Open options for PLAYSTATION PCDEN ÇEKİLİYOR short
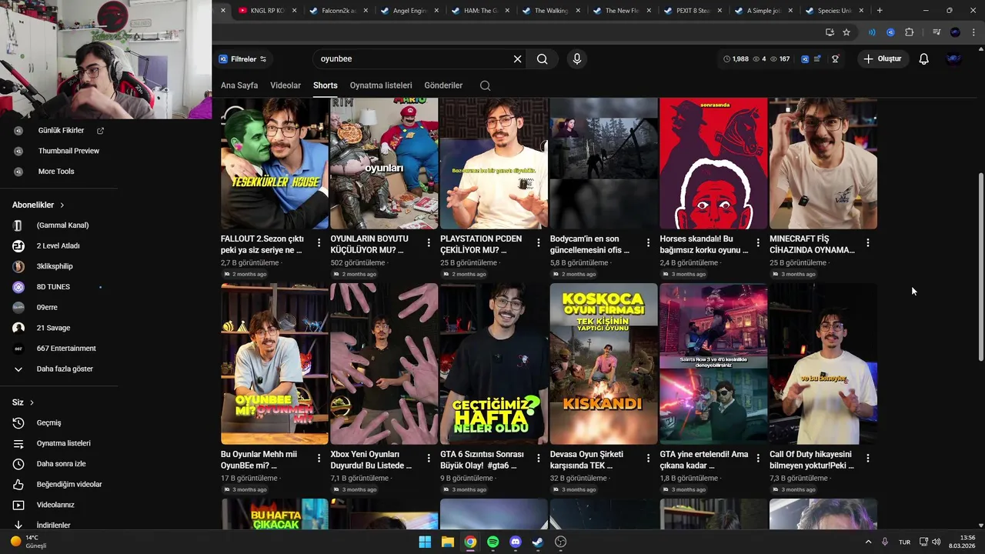The image size is (985, 554). [x=539, y=242]
